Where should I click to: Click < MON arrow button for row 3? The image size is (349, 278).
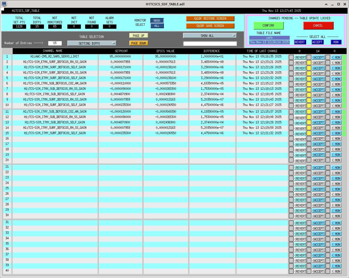click(336, 68)
